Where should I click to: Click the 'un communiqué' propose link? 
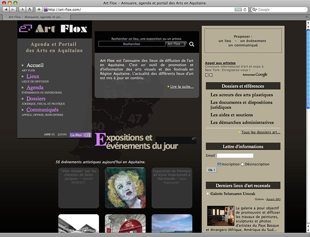tap(243, 45)
